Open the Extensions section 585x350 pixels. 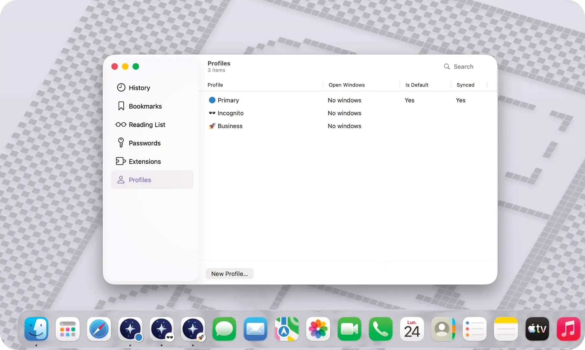coord(144,161)
